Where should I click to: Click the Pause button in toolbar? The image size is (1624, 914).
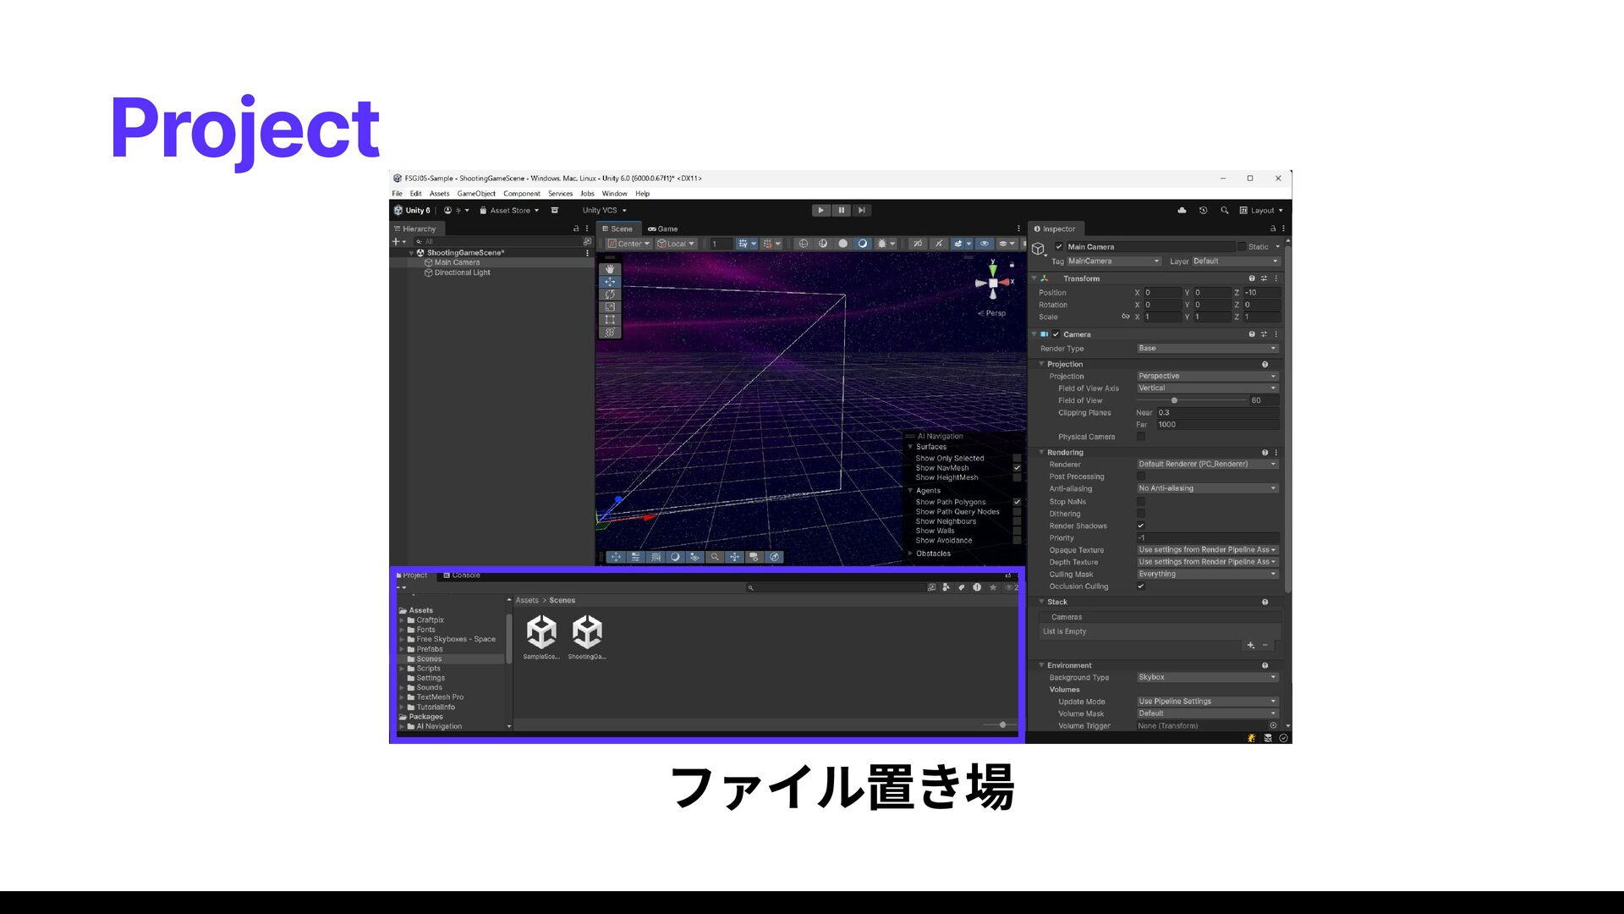tap(841, 211)
